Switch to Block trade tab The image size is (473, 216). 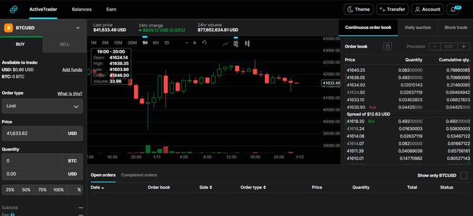point(456,27)
